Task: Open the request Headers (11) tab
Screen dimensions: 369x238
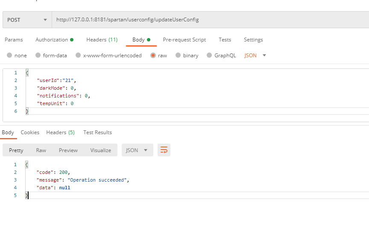Action: pos(102,40)
